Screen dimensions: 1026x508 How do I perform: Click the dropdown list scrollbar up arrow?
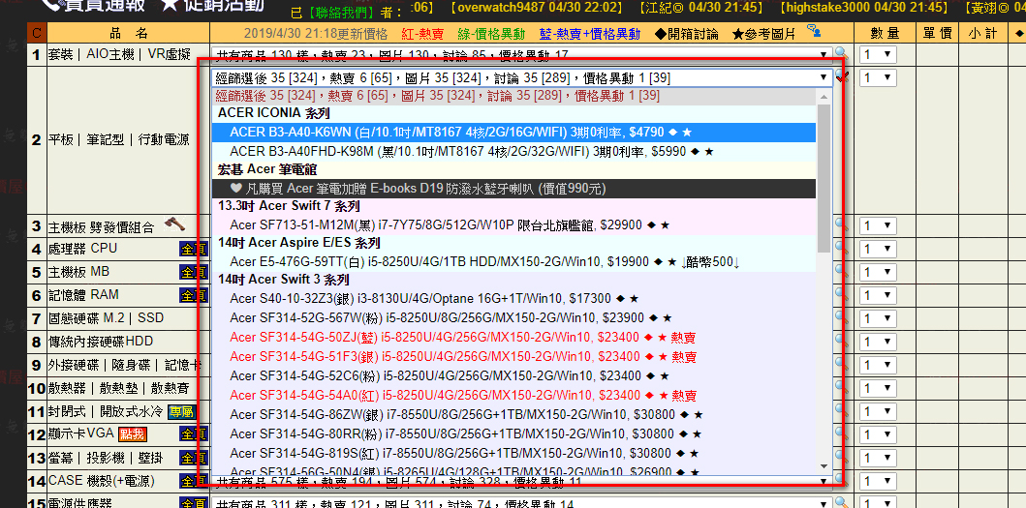pyautogui.click(x=824, y=97)
